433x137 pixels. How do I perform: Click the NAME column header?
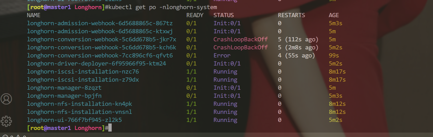34,15
